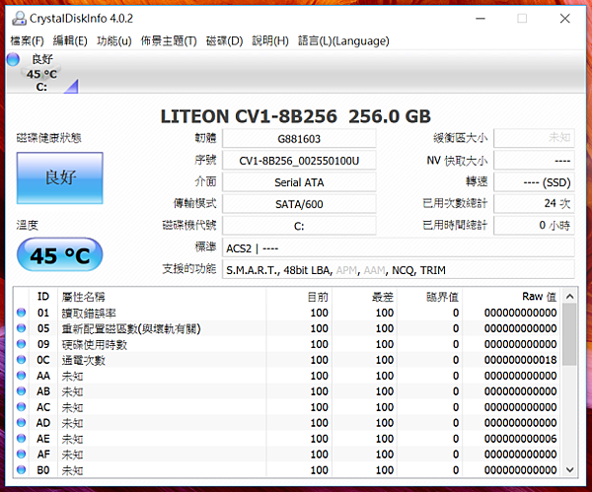Screen dimensions: 592x492
Task: Click the 45 °C temperature indicator button
Action: pyautogui.click(x=59, y=254)
